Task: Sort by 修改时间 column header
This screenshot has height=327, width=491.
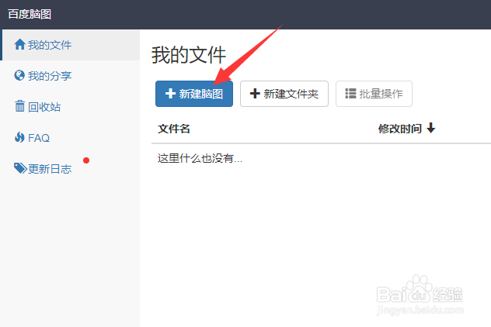Action: pyautogui.click(x=400, y=129)
